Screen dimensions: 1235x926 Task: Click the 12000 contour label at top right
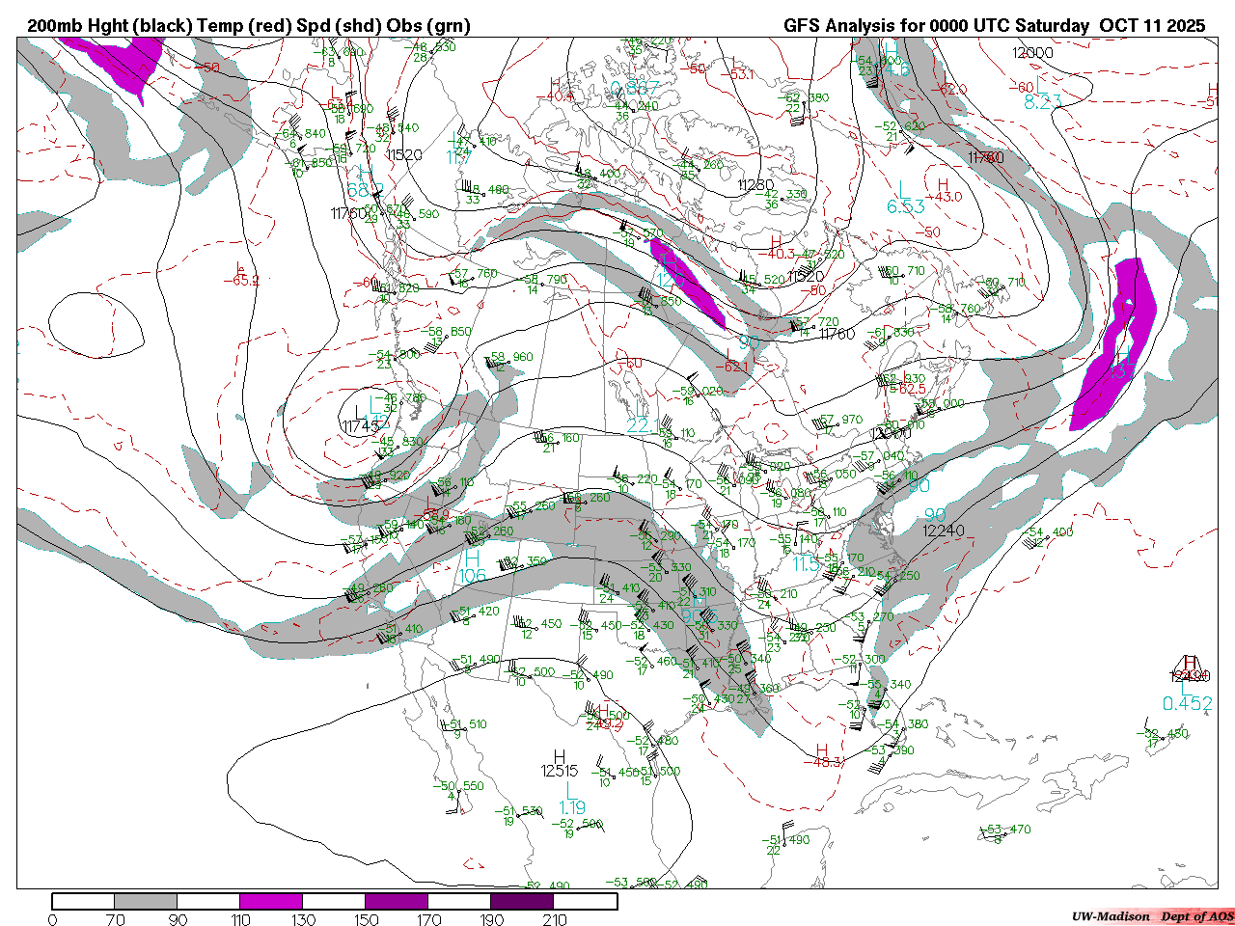tap(1032, 52)
